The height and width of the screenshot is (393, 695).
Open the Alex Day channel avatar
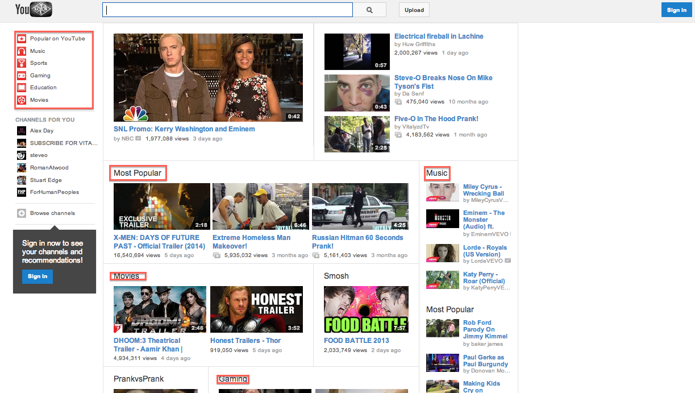tap(21, 131)
